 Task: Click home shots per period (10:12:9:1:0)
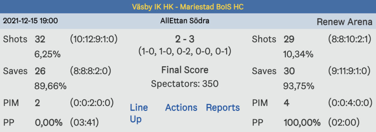click(x=94, y=39)
